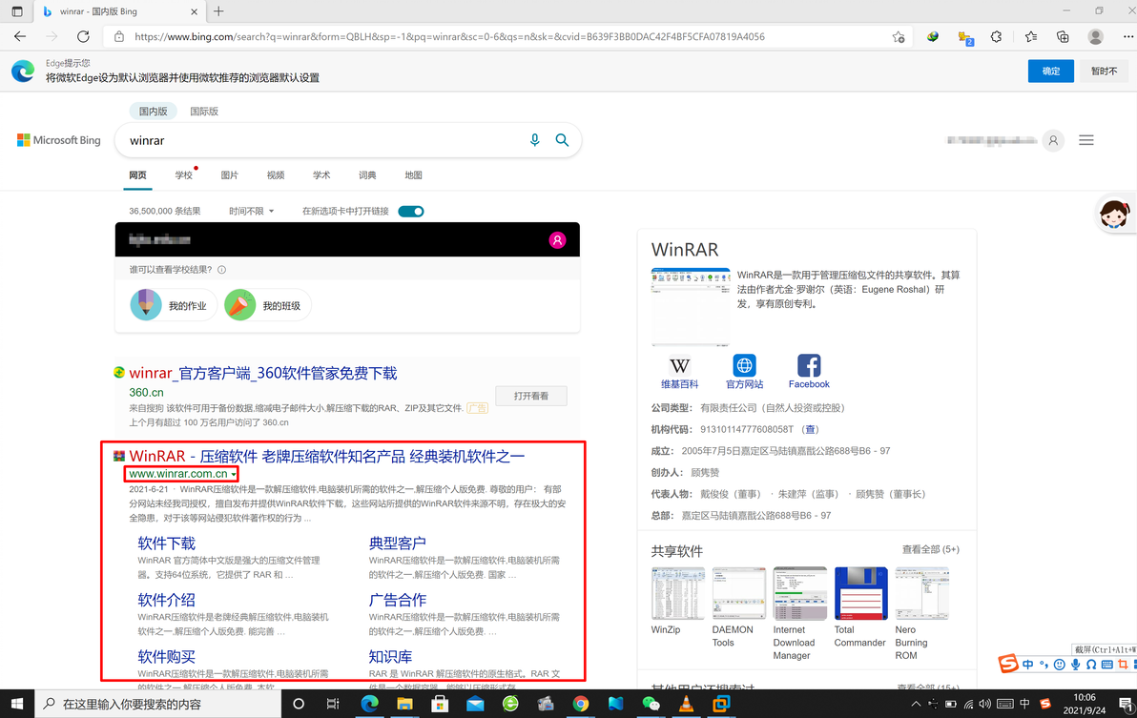Open the Windows Start menu

[x=16, y=704]
